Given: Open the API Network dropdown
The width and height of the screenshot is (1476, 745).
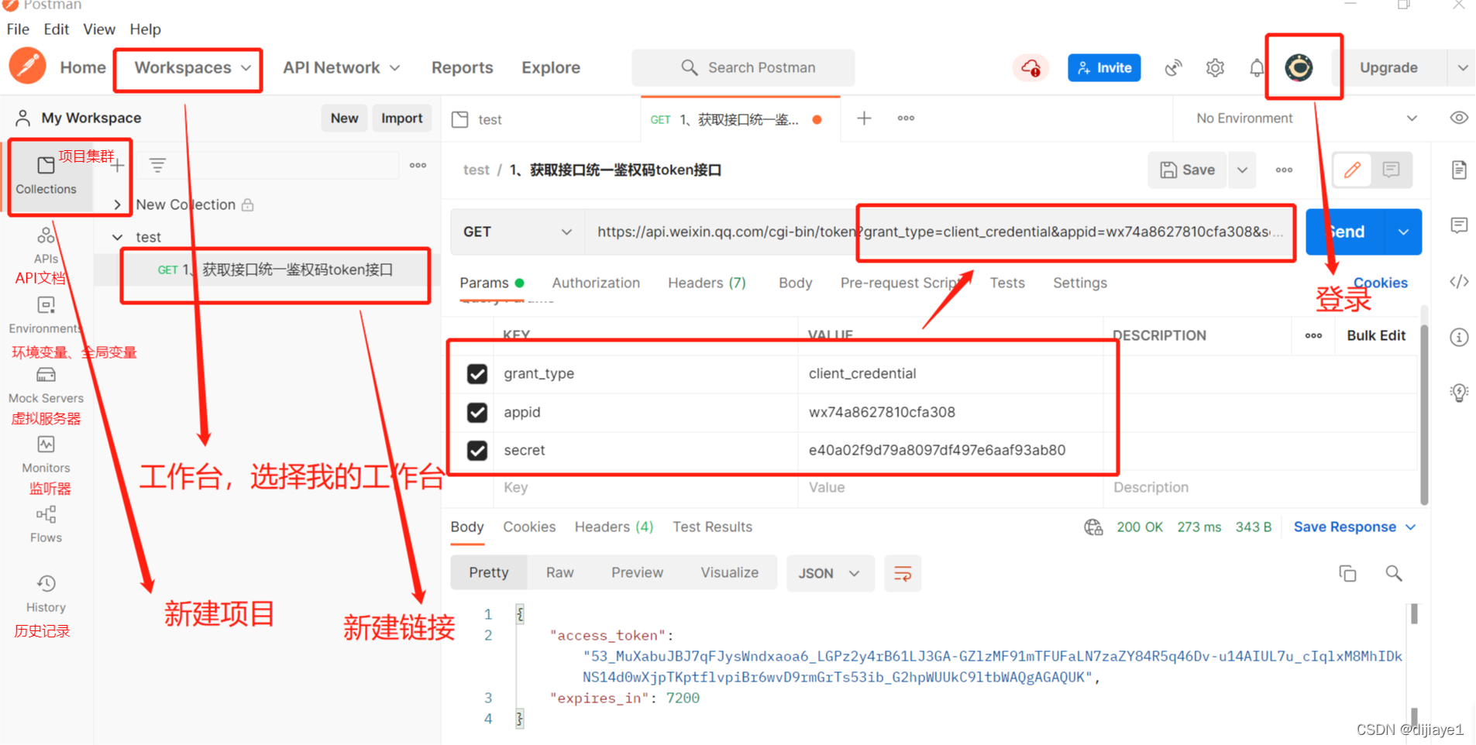Looking at the screenshot, I should click(342, 68).
